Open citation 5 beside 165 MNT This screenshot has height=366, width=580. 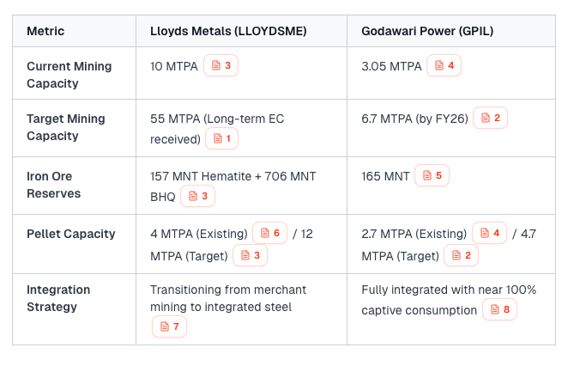tap(432, 176)
